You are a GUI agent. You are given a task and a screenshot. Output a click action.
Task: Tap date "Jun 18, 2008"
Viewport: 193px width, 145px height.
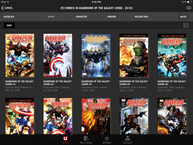coord(50,90)
